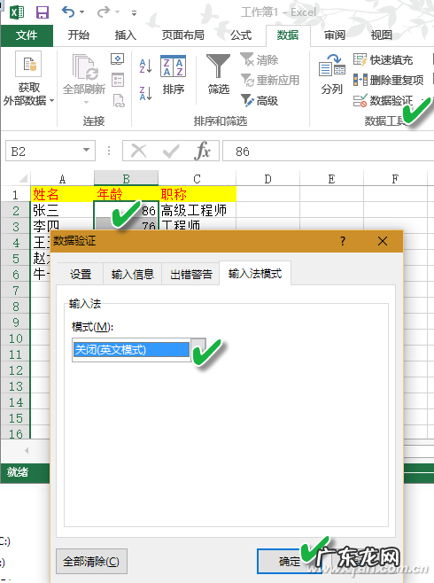The height and width of the screenshot is (583, 434).
Task: Sort descending Z to A
Action: [x=145, y=93]
